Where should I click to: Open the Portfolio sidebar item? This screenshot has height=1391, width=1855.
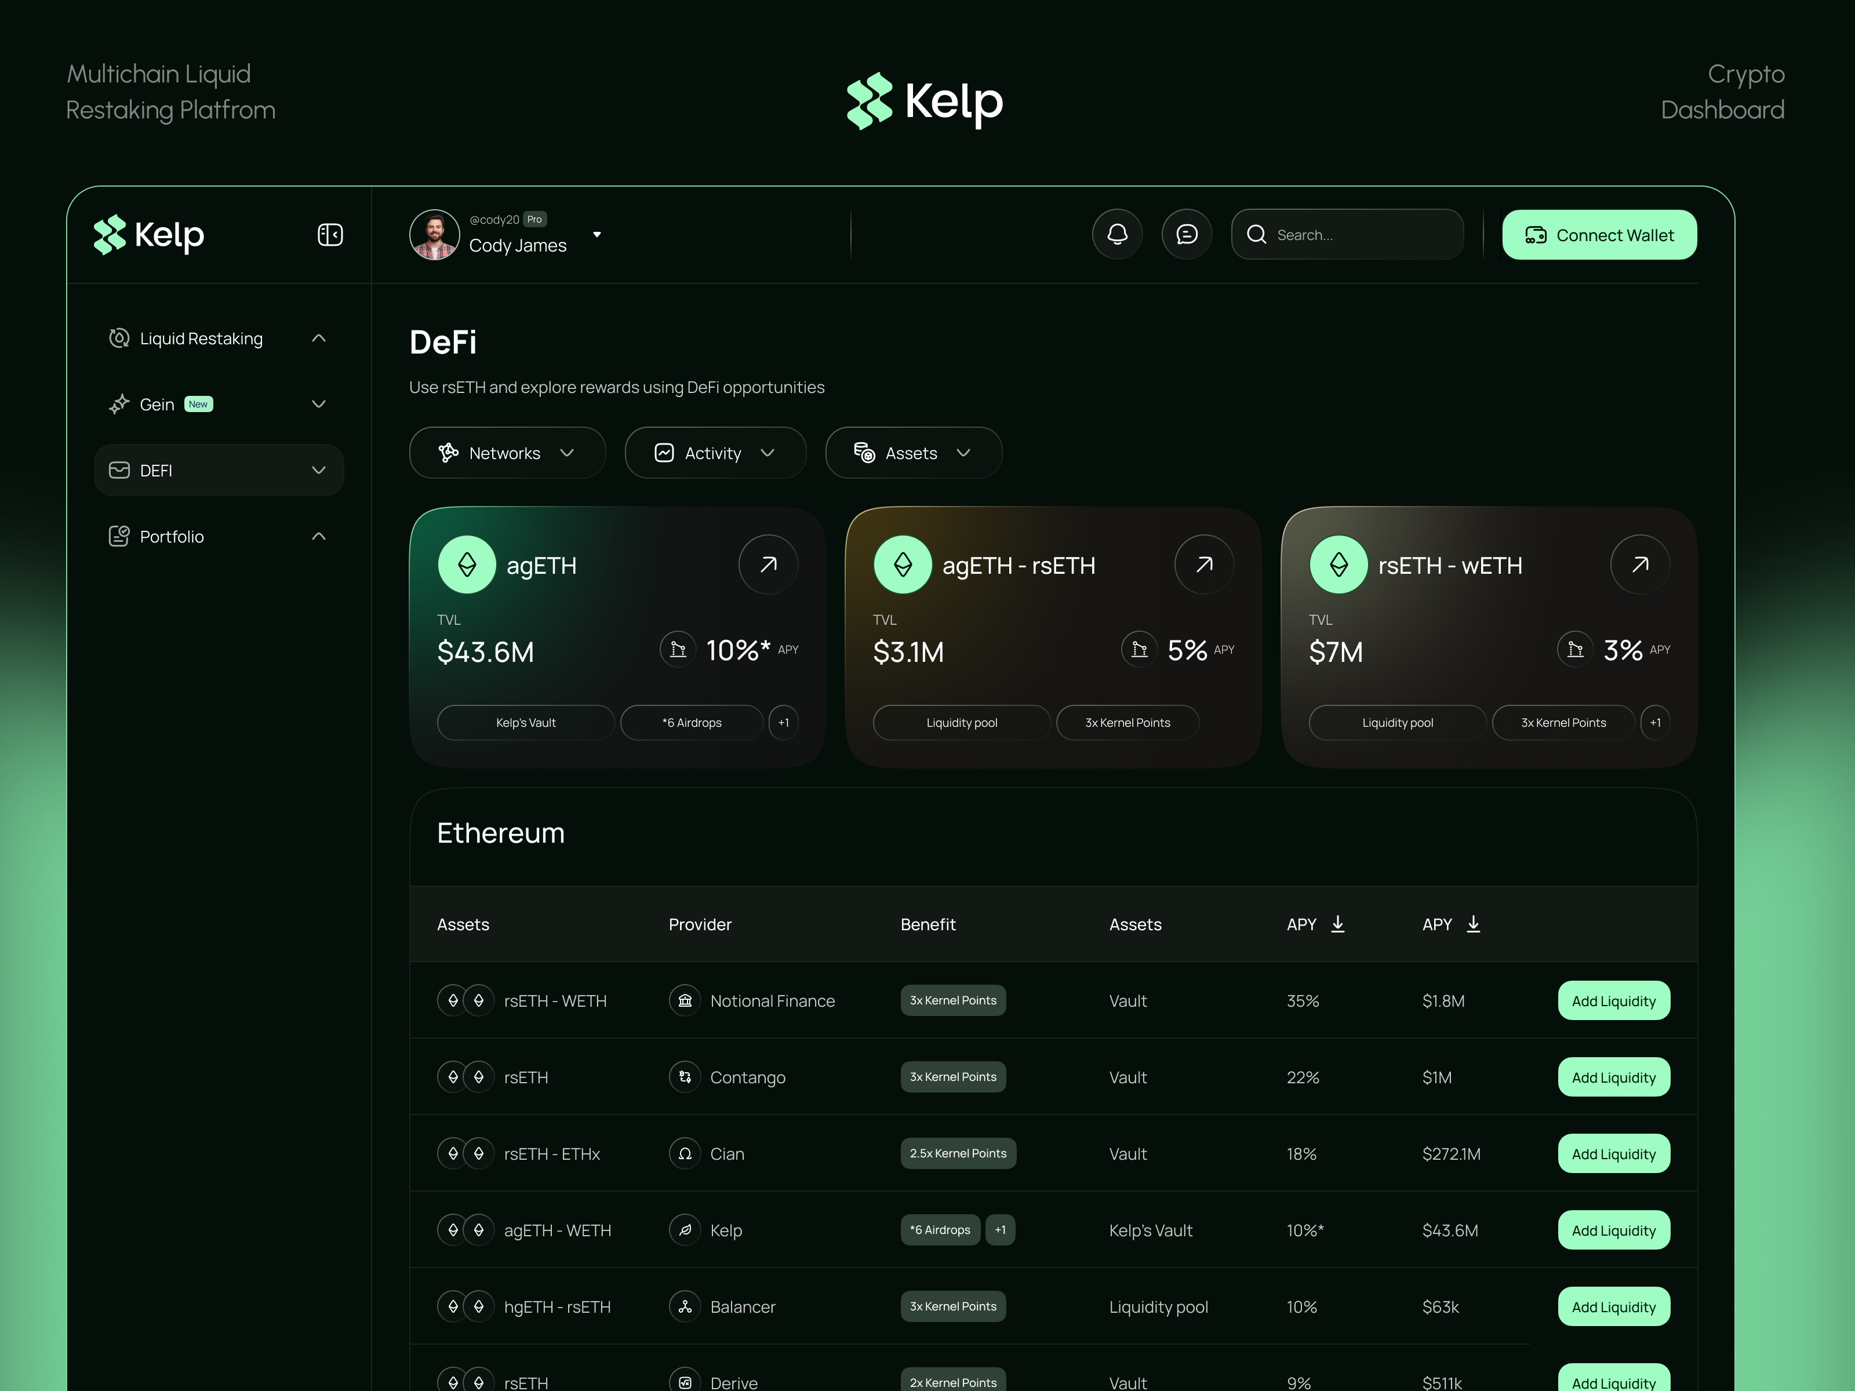[x=172, y=537]
